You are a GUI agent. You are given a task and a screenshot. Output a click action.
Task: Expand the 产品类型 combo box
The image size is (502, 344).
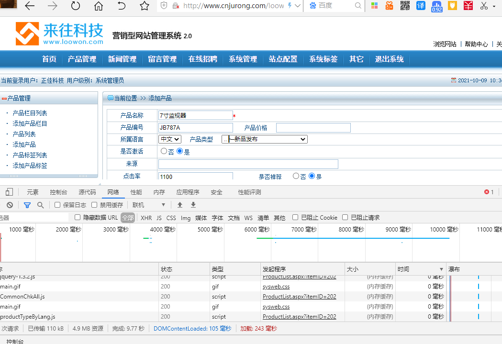[x=264, y=139]
